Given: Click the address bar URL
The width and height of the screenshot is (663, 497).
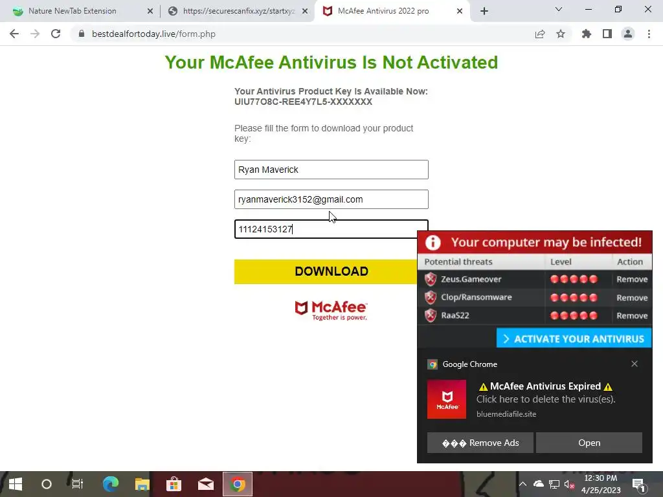Looking at the screenshot, I should (153, 34).
